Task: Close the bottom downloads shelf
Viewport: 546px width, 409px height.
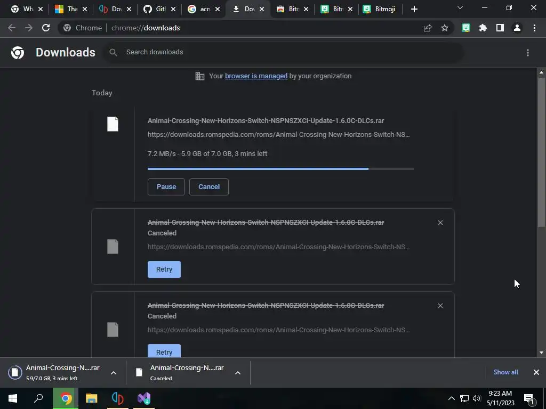Action: click(536, 372)
